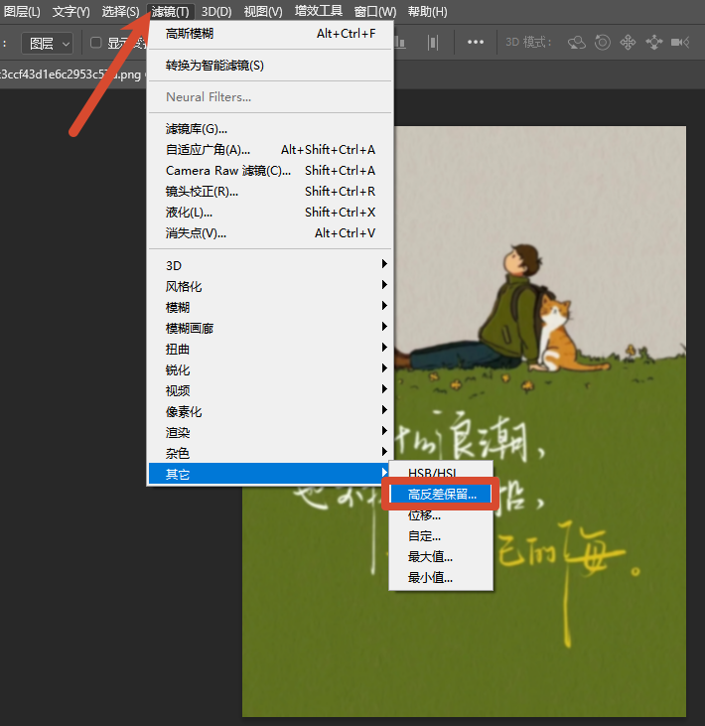The height and width of the screenshot is (726, 705).
Task: Expand the 扭曲 submenu
Action: click(270, 349)
